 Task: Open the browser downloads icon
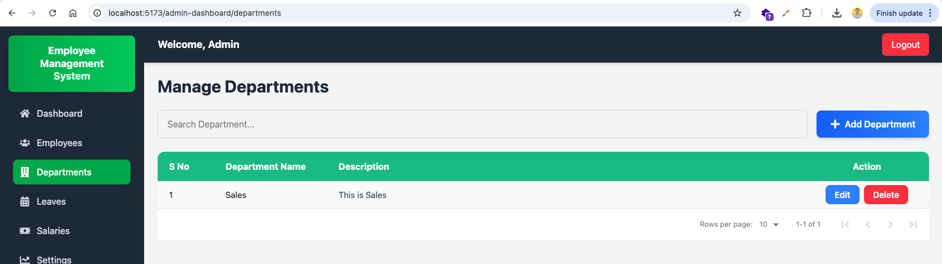point(837,13)
